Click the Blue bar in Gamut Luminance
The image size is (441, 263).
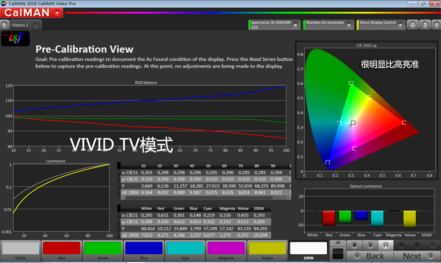click(361, 215)
